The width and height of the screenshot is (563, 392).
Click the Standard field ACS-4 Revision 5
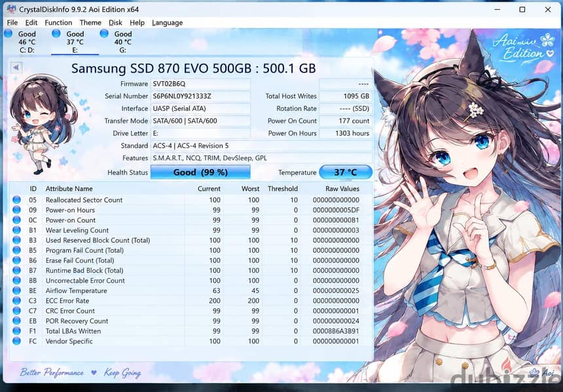[x=261, y=146]
